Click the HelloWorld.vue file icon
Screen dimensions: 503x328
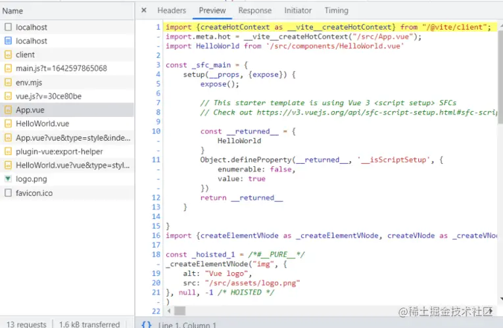click(x=8, y=124)
